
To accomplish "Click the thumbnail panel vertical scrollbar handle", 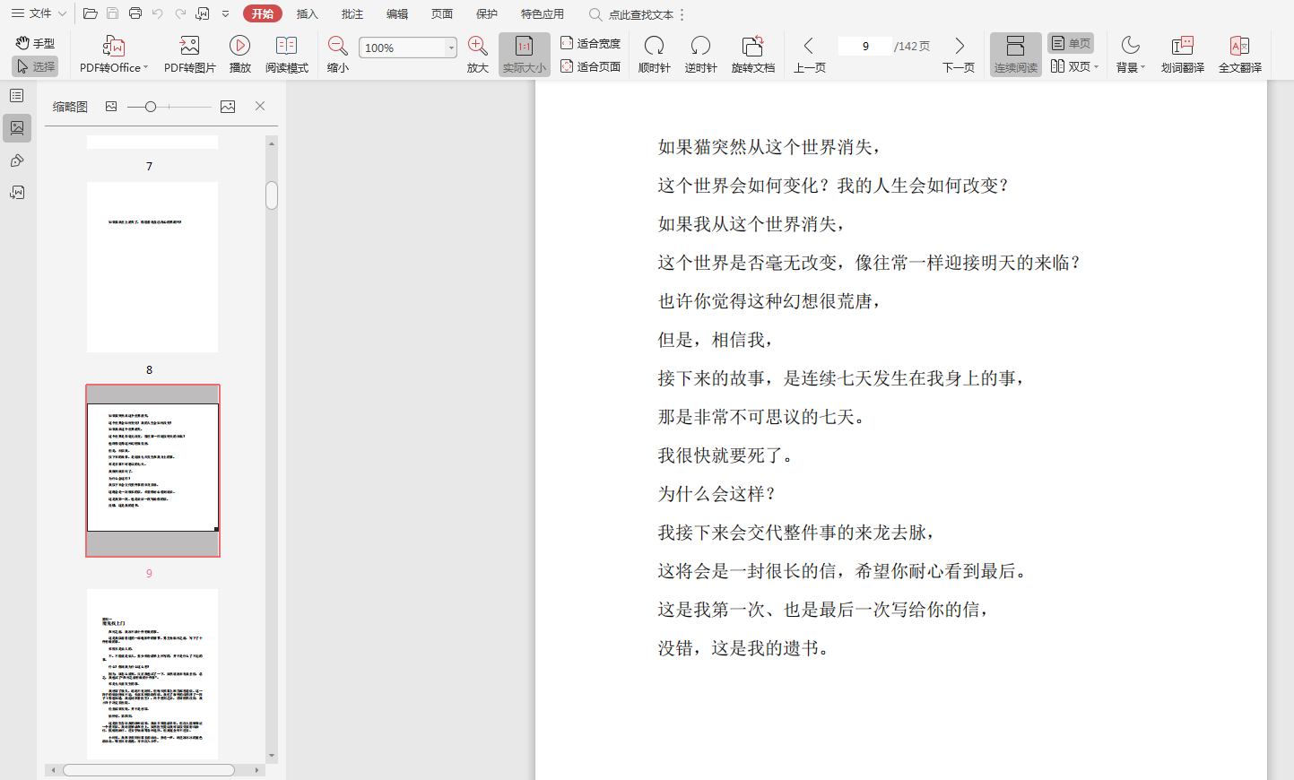I will coord(272,195).
